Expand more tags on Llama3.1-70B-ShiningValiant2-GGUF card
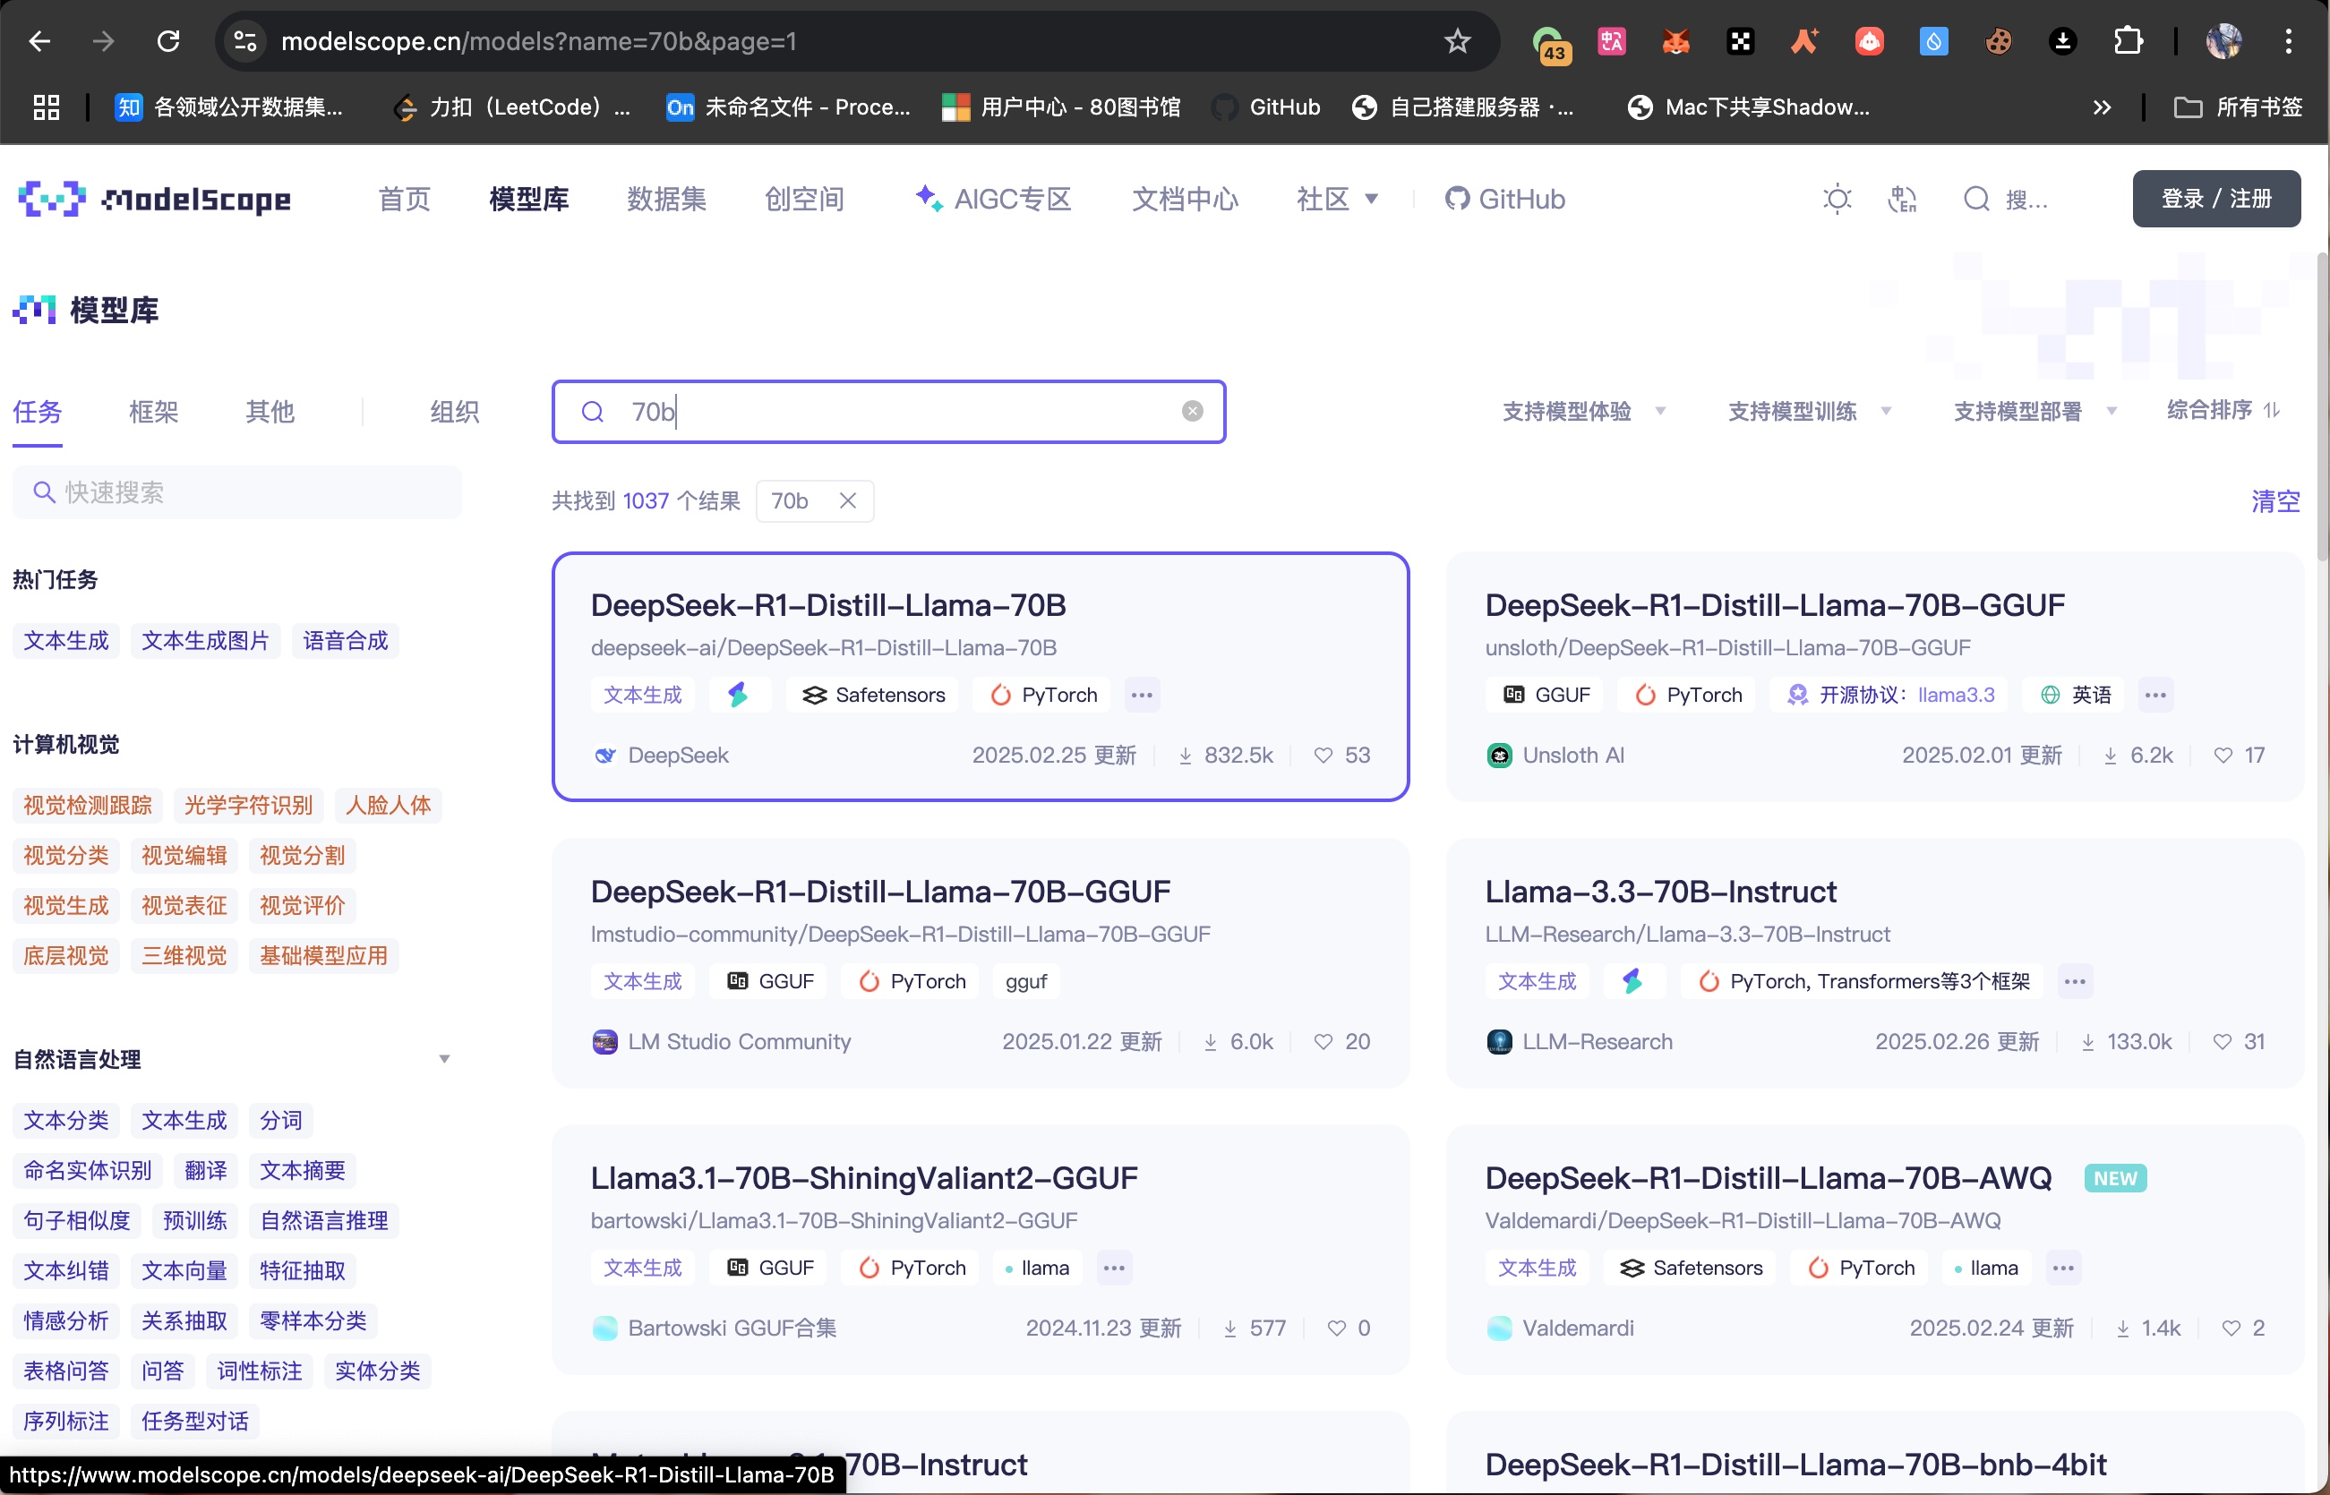 1114,1268
